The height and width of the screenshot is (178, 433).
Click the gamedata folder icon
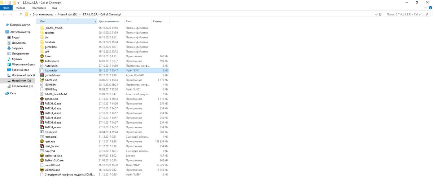coord(42,47)
